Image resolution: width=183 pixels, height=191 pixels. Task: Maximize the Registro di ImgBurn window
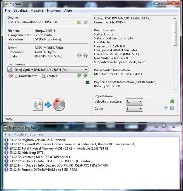pyautogui.click(x=164, y=127)
